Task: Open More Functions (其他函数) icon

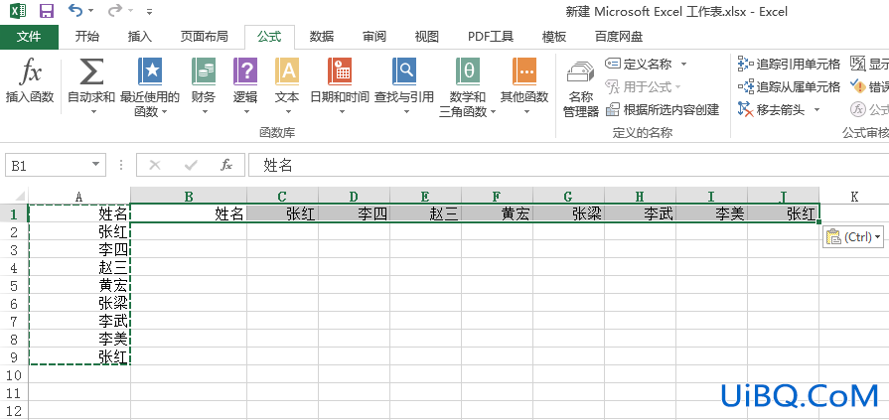Action: (524, 71)
